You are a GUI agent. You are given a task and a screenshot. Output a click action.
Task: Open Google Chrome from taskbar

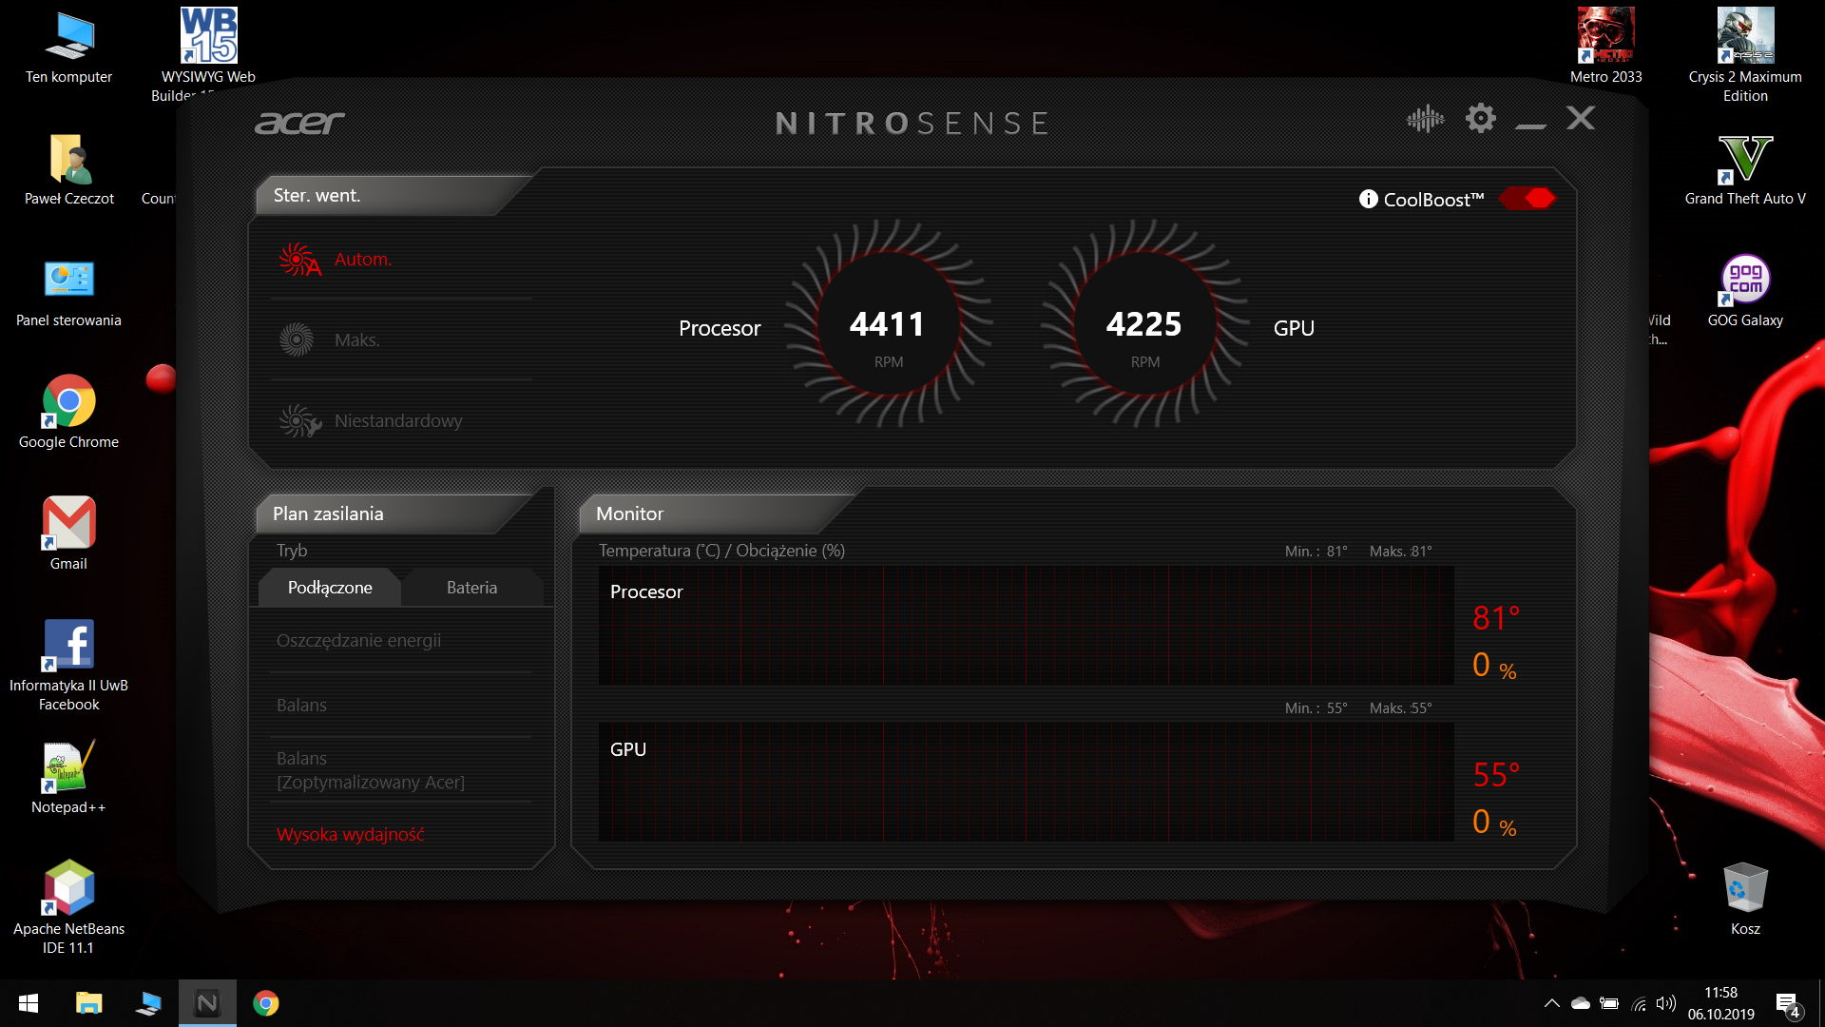[x=266, y=1002]
